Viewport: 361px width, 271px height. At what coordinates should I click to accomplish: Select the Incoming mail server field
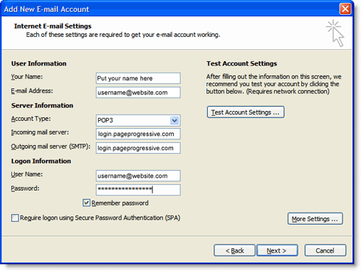[138, 134]
